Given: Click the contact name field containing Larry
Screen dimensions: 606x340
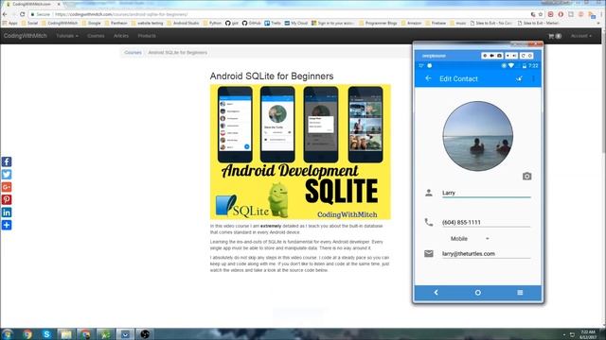Looking at the screenshot, I should coord(486,193).
